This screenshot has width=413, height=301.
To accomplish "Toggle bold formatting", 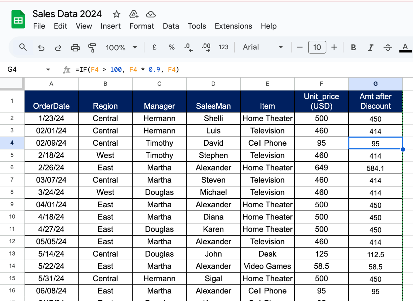I will 353,47.
